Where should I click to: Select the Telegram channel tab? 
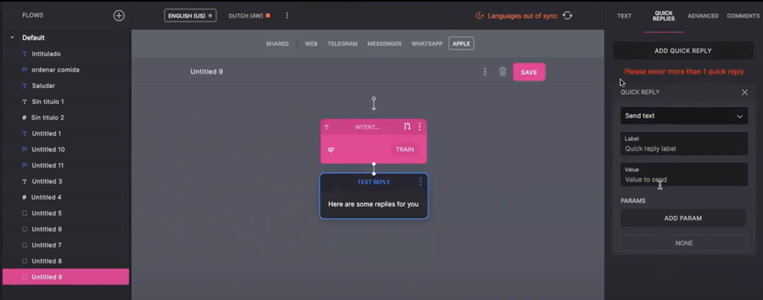(x=343, y=44)
